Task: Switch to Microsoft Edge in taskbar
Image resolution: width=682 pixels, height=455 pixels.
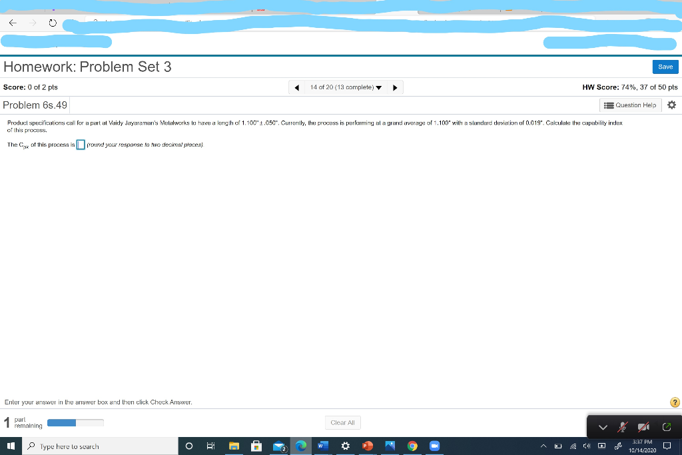Action: [x=301, y=446]
